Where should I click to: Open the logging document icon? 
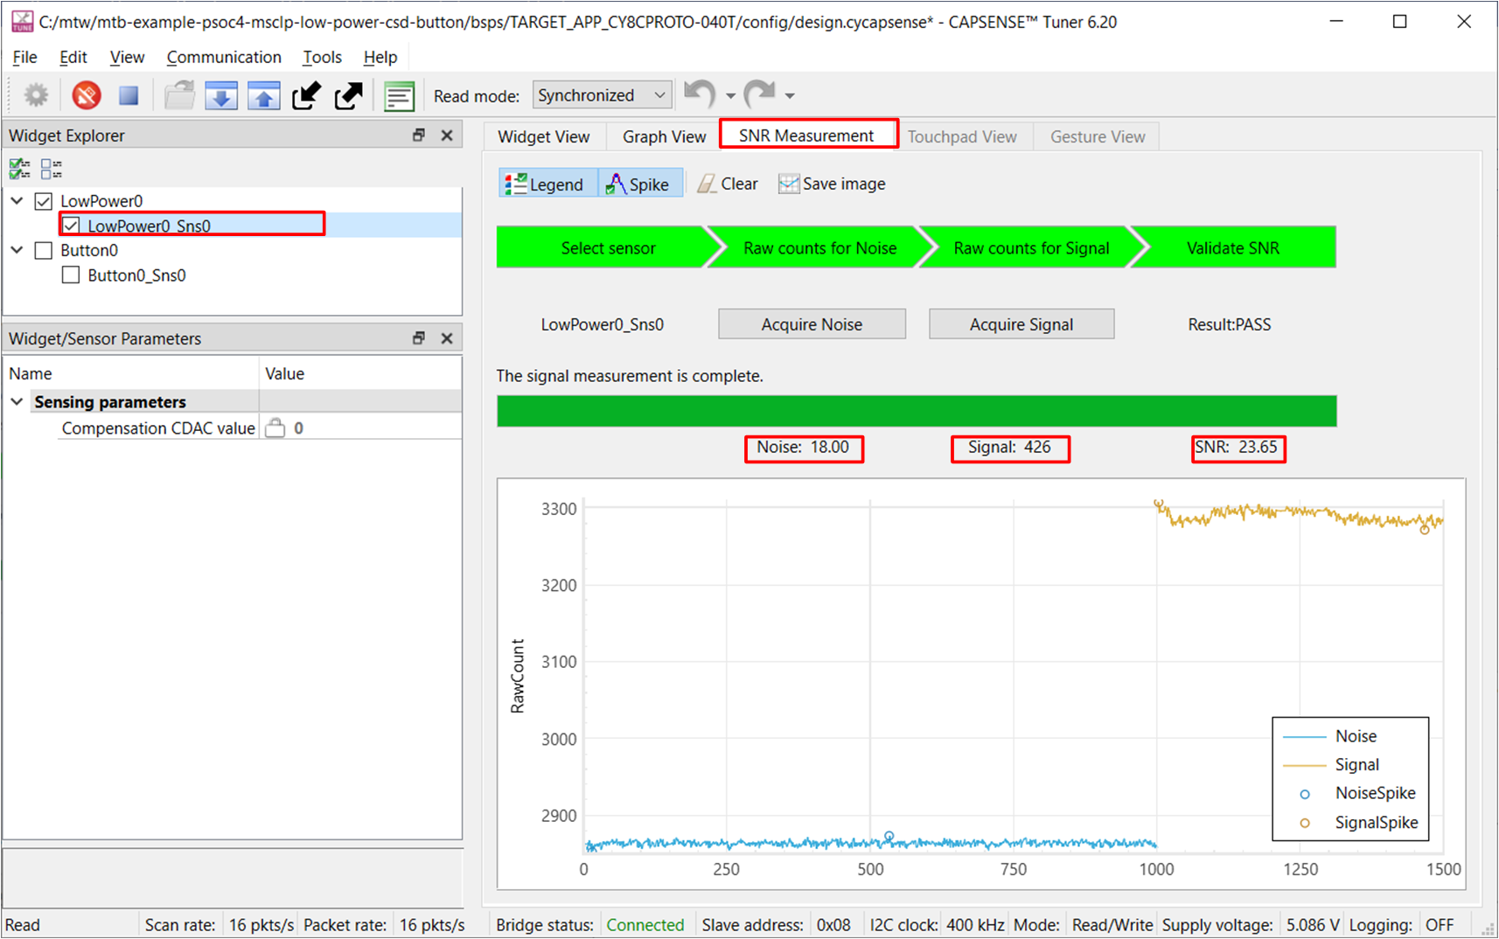[399, 95]
